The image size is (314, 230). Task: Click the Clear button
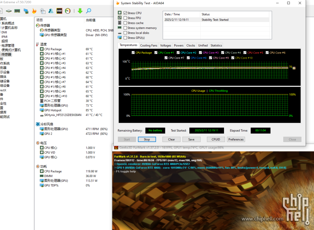[x=171, y=139]
